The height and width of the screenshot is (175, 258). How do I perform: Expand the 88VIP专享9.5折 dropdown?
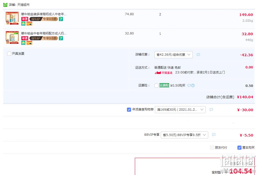(184, 135)
